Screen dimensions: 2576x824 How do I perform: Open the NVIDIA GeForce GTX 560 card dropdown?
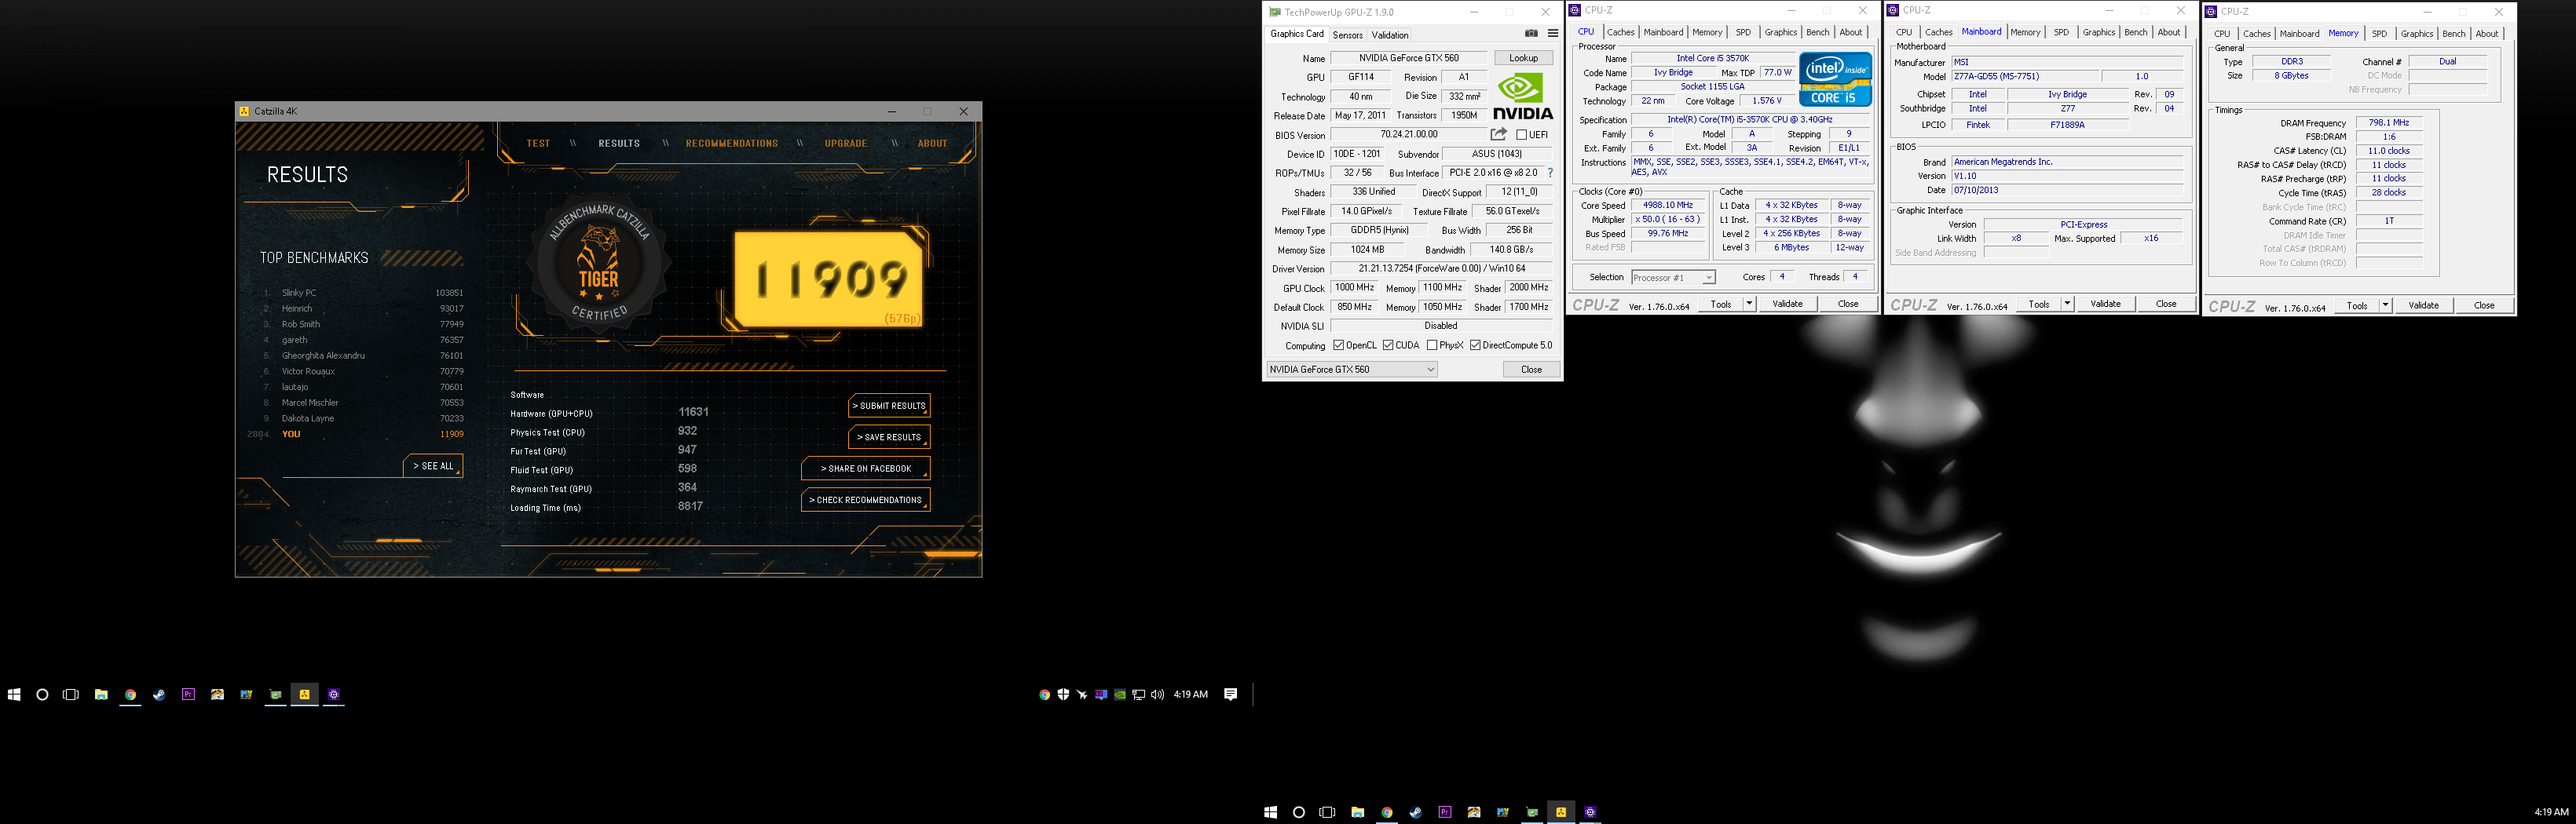coord(1352,370)
